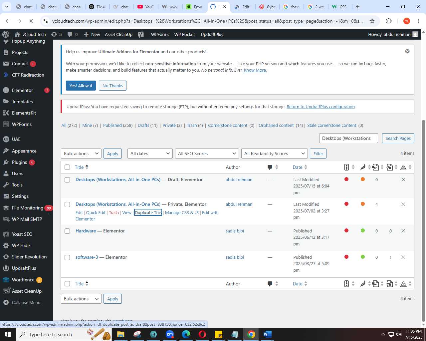
Task: Click the X icon in the Hardware row
Action: click(403, 231)
